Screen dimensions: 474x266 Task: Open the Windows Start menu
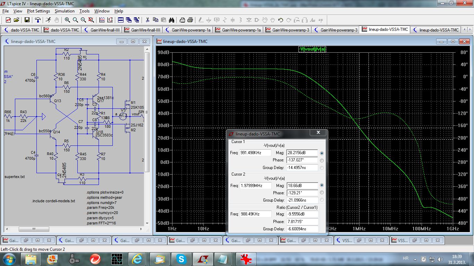click(9, 259)
